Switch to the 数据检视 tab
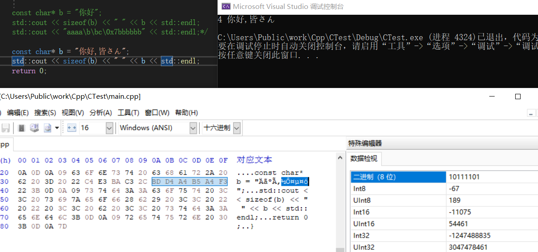 [364, 159]
